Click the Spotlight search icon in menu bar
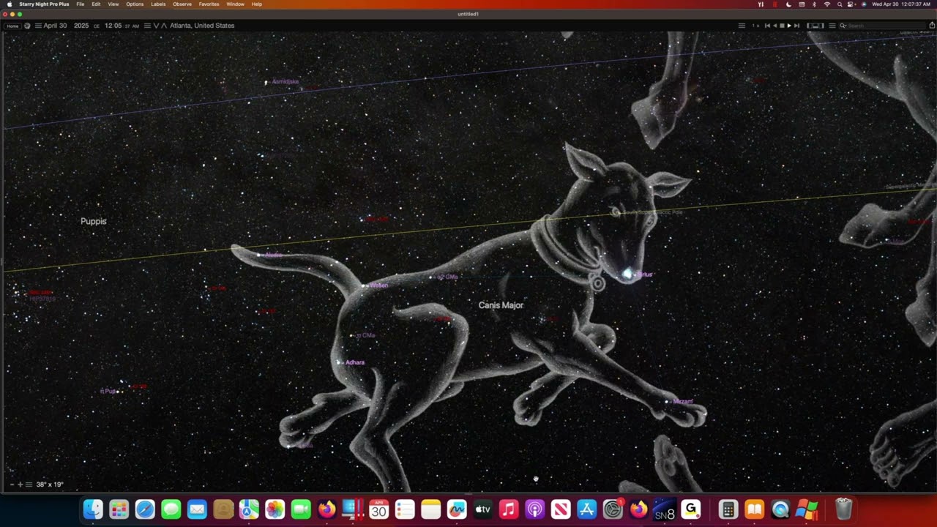The width and height of the screenshot is (937, 527). tap(840, 4)
